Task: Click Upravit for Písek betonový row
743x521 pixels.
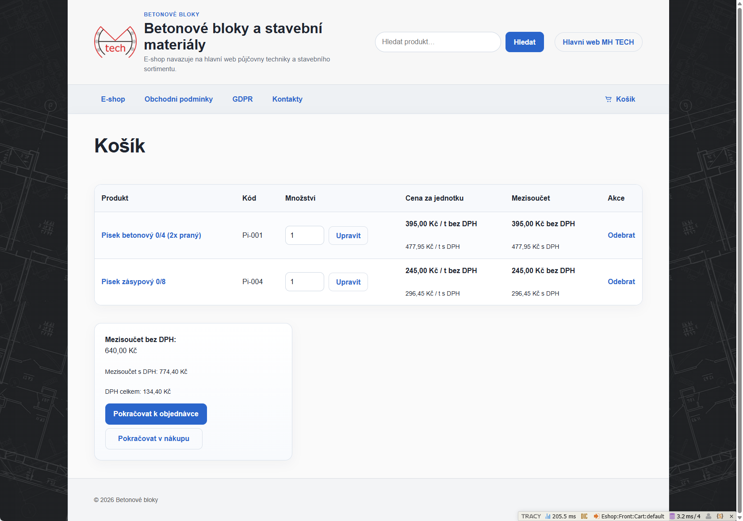Action: [348, 236]
